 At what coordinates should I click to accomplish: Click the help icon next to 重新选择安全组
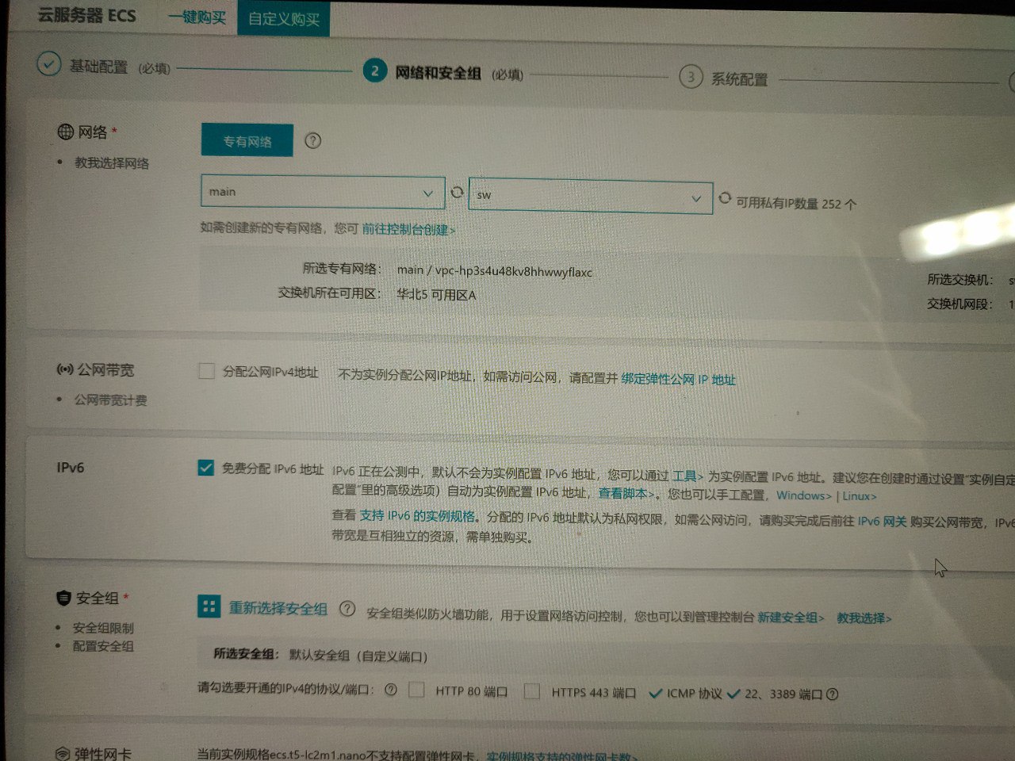[347, 609]
